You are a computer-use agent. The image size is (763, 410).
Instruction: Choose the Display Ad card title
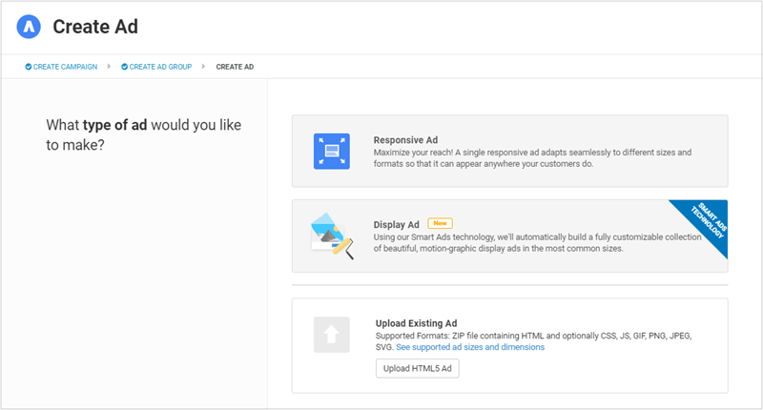click(396, 225)
